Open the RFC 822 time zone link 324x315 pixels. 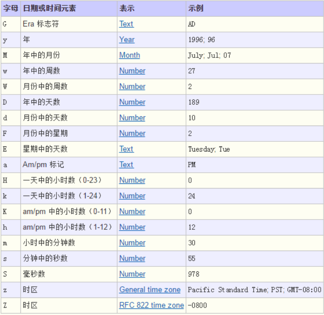click(x=151, y=305)
